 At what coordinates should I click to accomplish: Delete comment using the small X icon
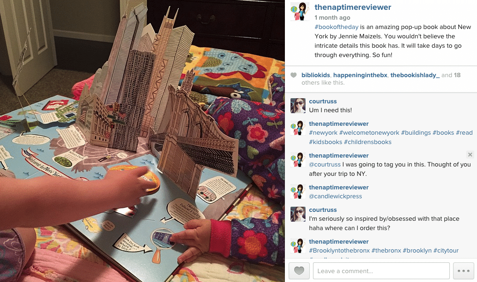coord(470,155)
